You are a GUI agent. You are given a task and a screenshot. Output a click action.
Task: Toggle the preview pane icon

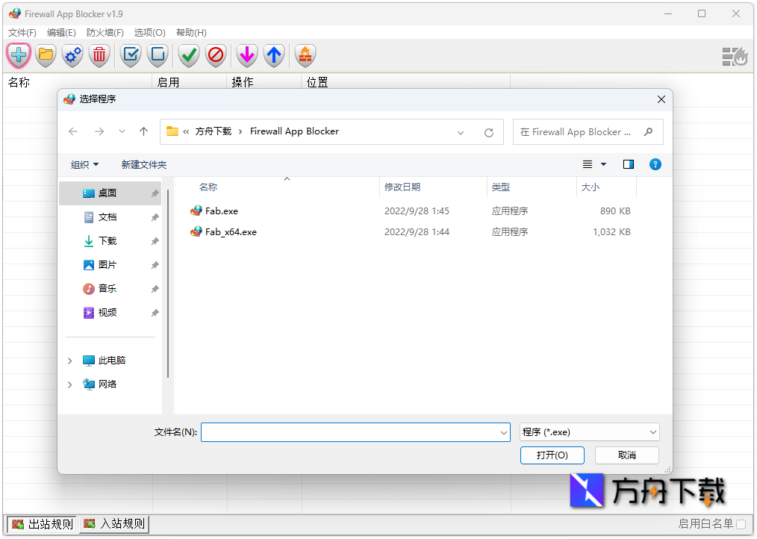(x=628, y=164)
